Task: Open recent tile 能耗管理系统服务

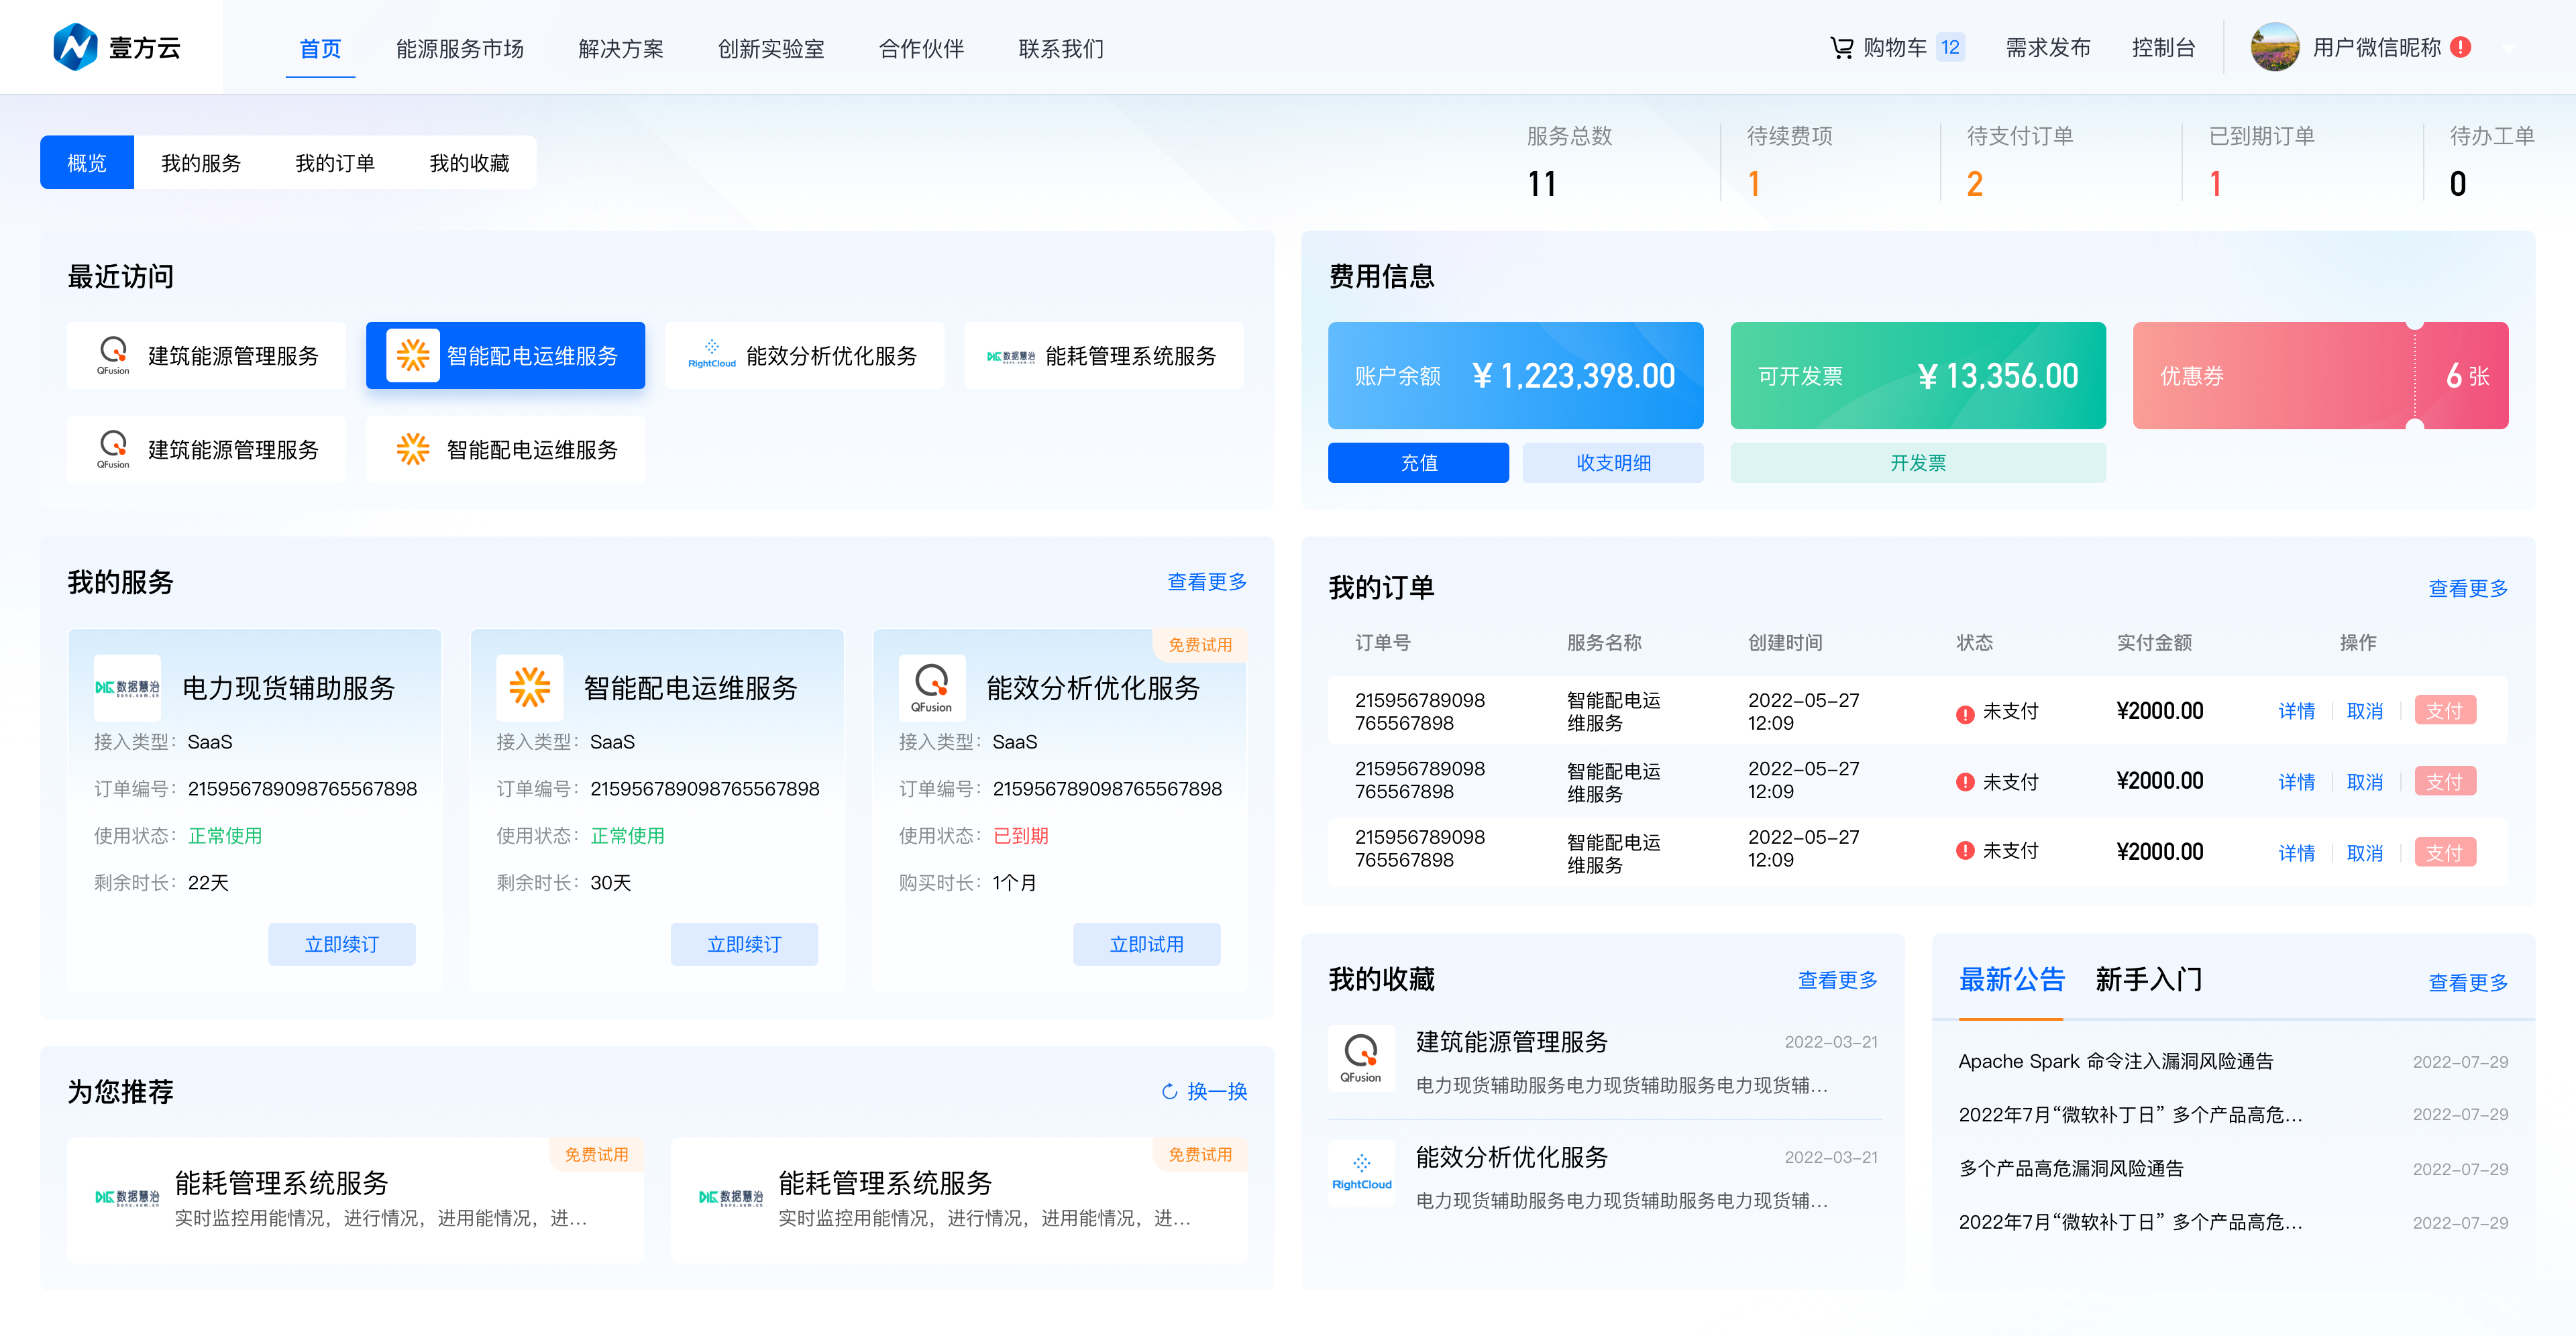Action: [1103, 355]
